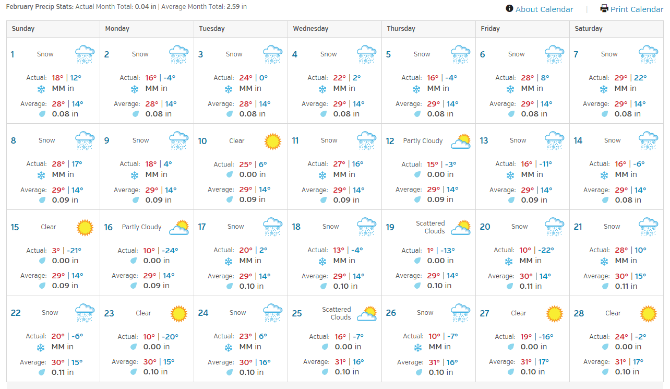Click the scattered clouds icon on February 19
This screenshot has width=670, height=389.
[461, 227]
